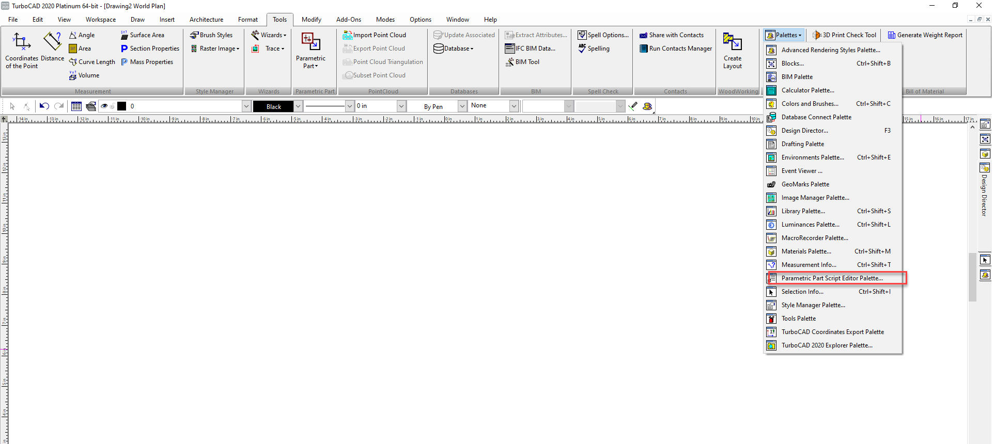This screenshot has width=994, height=444.
Task: Click the layer name input field
Action: click(185, 106)
